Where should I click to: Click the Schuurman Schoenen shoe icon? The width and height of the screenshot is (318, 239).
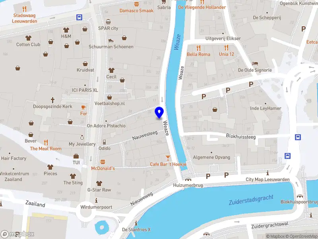pyautogui.click(x=111, y=41)
